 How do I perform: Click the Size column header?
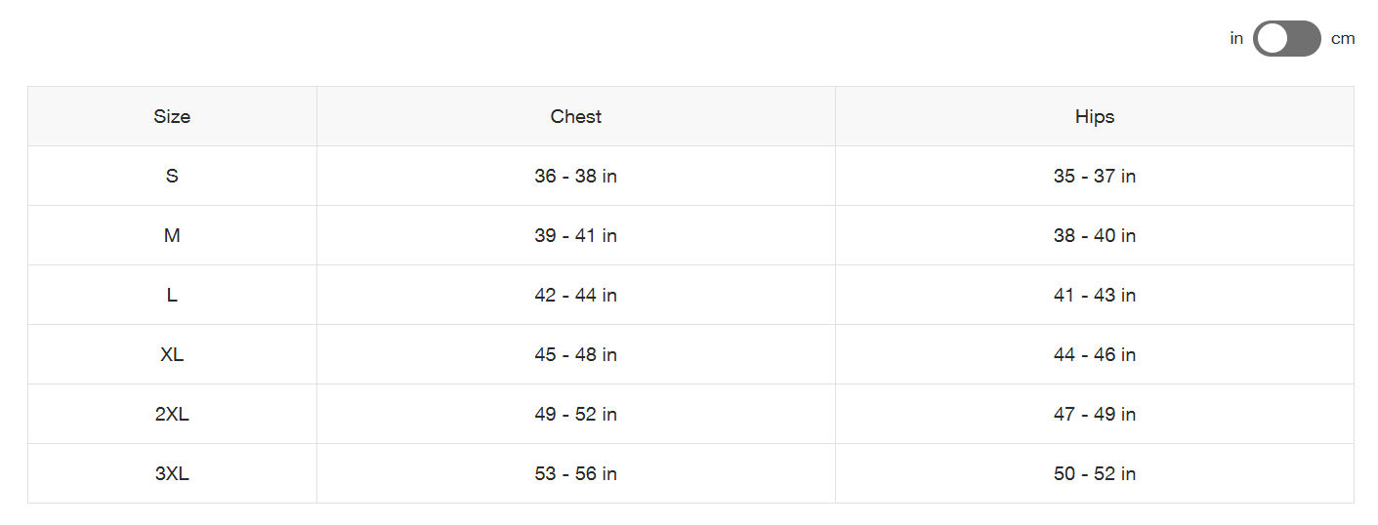tap(172, 116)
